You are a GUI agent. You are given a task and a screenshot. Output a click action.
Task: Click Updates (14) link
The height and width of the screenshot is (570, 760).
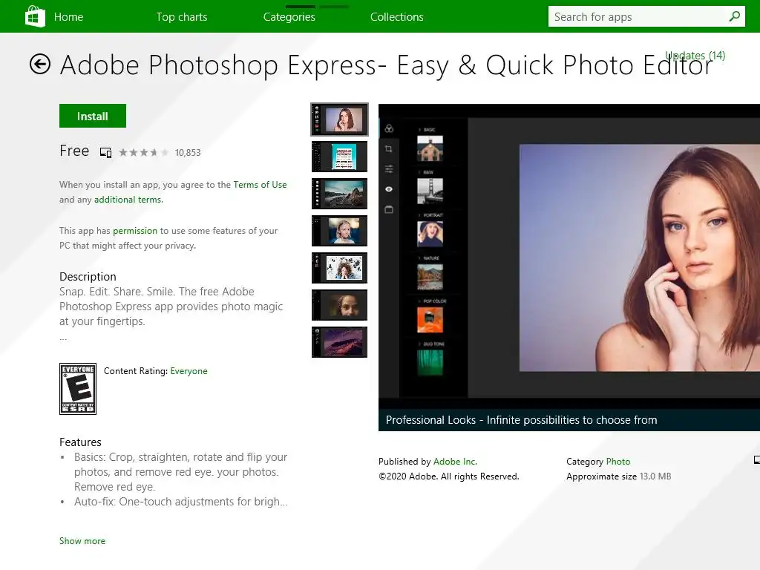695,55
